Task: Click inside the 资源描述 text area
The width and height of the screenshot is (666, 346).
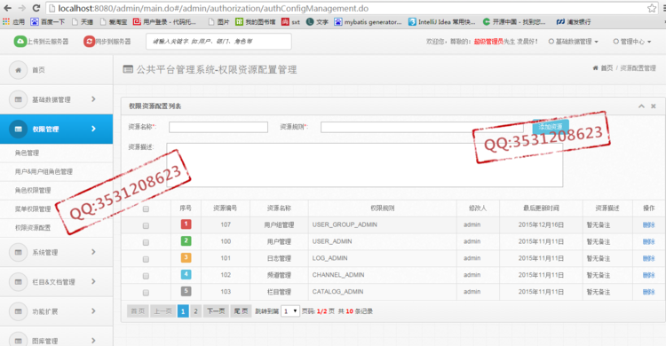Action: (x=365, y=165)
